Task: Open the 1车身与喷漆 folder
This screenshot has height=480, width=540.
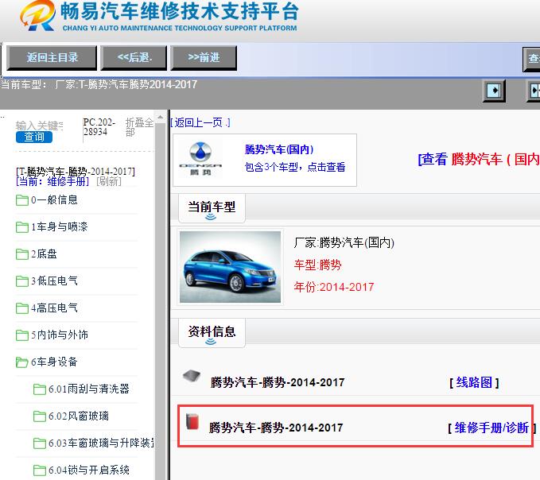Action: tap(59, 226)
